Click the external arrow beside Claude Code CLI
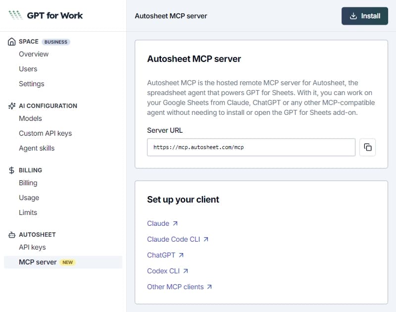This screenshot has height=312, width=396. tap(206, 239)
